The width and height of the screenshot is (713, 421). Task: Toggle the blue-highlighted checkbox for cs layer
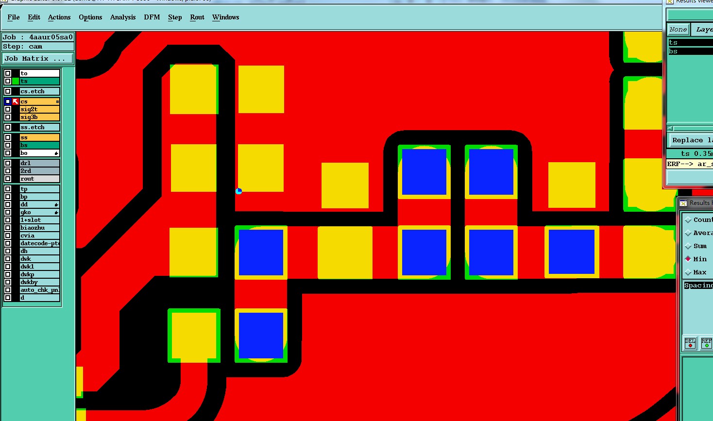(8, 101)
